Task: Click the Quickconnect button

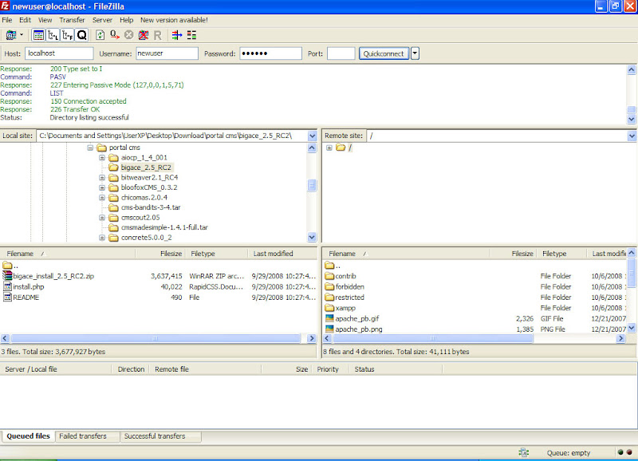Action: (x=384, y=53)
